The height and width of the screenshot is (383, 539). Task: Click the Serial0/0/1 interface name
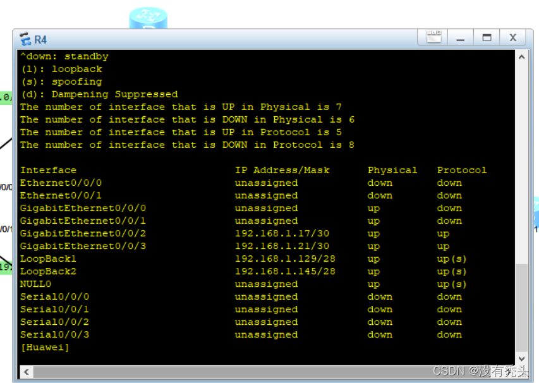click(54, 310)
